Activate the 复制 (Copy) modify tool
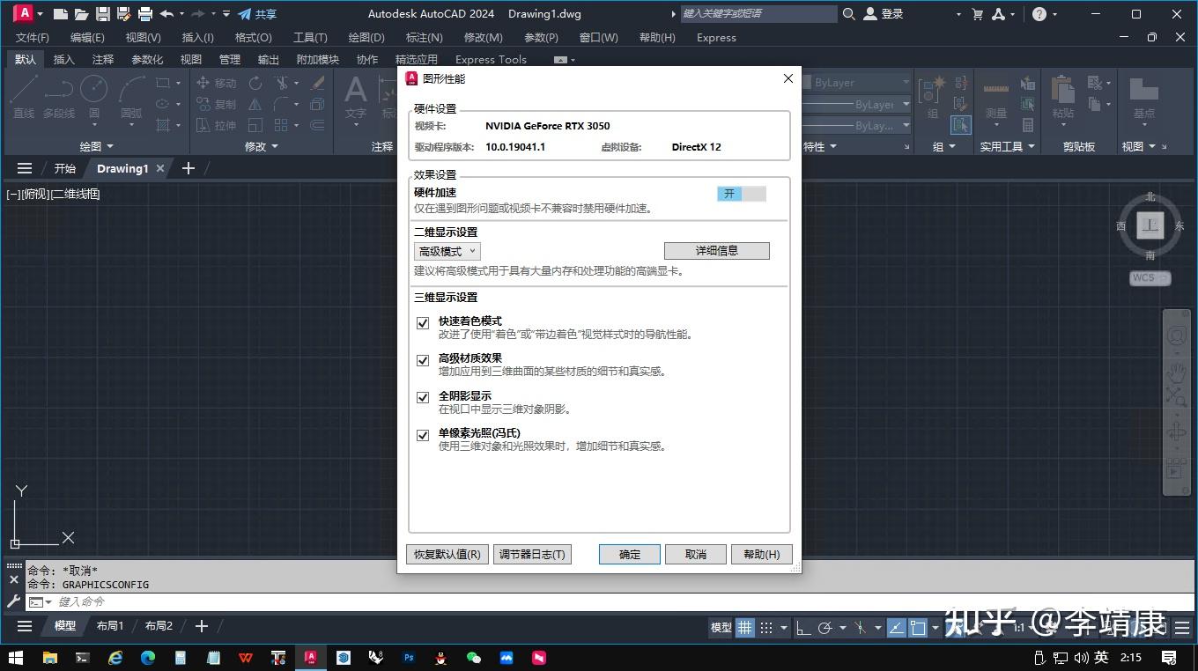 point(216,104)
